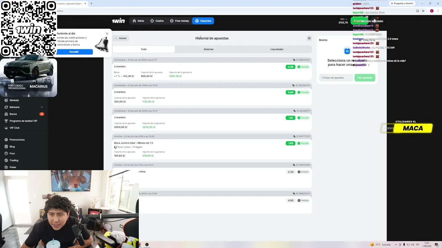Viewport: 442px width, 248px height.
Task: Go to the Inicio home page
Action: pos(138,21)
